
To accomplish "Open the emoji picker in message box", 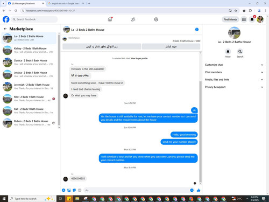I will (192, 190).
